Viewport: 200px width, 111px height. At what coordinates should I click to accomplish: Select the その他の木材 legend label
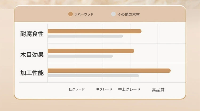(x=129, y=14)
